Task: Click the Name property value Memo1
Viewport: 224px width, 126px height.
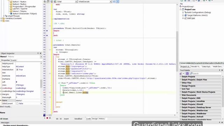Action: tap(28, 100)
